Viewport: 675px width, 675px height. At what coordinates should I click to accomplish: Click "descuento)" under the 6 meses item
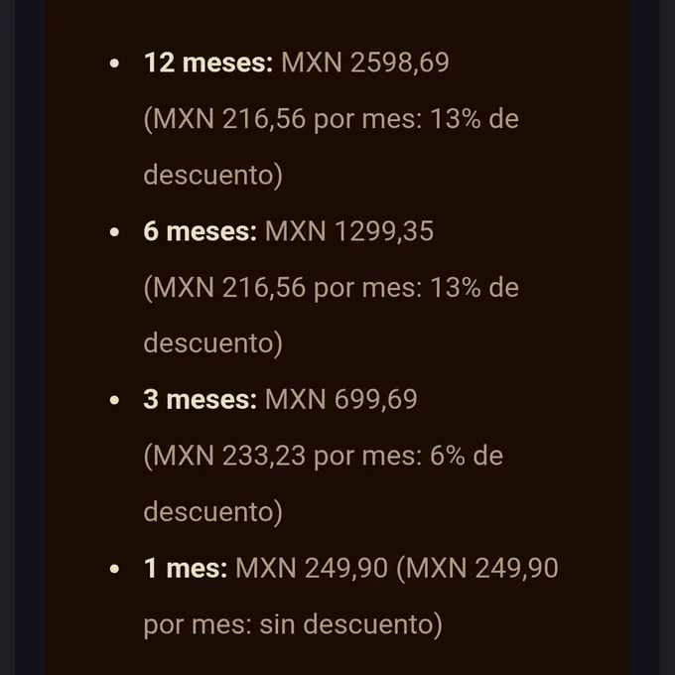[x=213, y=343]
